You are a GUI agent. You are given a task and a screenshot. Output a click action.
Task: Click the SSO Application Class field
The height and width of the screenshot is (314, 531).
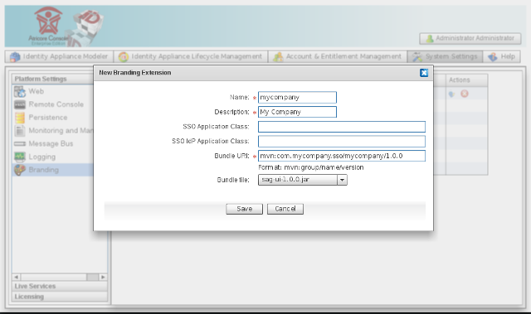click(x=341, y=127)
